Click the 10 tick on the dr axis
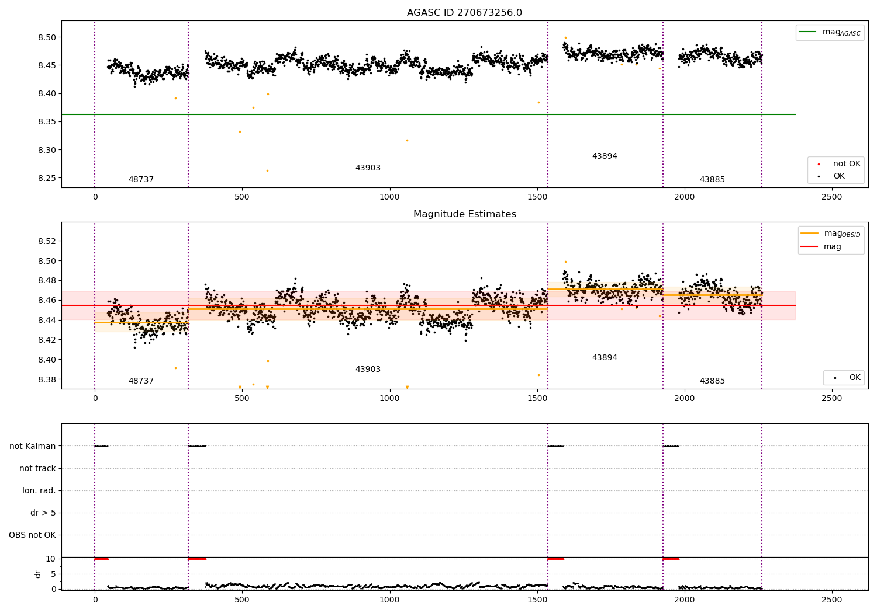 click(51, 559)
